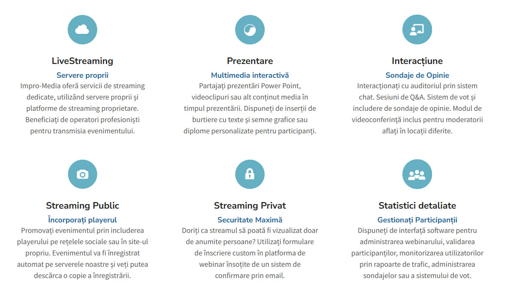
Task: Click the cloud icon above LiveStreaming
Action: (x=82, y=30)
